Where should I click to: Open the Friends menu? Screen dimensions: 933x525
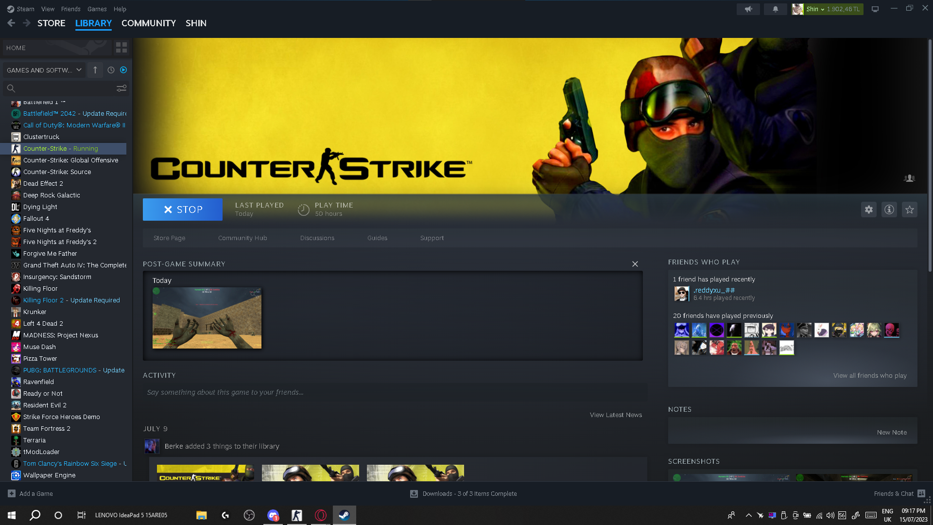pos(70,9)
